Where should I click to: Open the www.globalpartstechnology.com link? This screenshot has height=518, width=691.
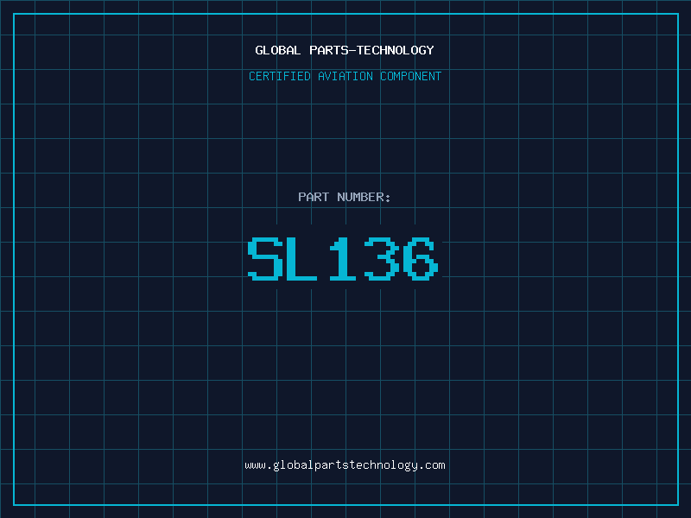(345, 465)
